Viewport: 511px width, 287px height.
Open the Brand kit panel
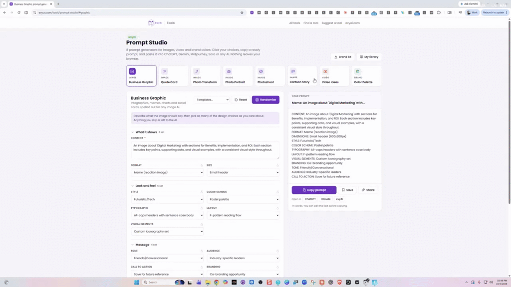[x=343, y=57]
